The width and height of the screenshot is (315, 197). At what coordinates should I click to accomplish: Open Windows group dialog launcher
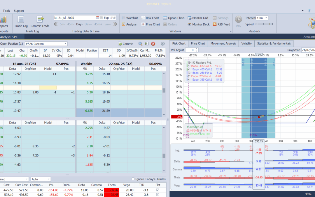pyautogui.click(x=230, y=31)
